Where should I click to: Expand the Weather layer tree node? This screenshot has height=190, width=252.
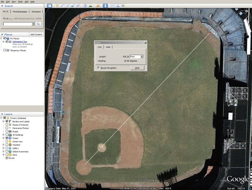click(x=3, y=145)
